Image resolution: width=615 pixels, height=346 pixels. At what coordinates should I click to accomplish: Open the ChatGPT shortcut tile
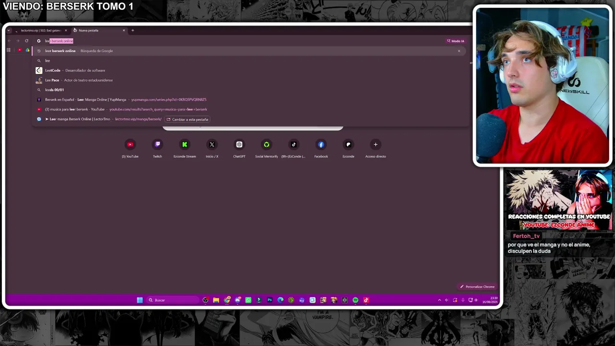(239, 148)
